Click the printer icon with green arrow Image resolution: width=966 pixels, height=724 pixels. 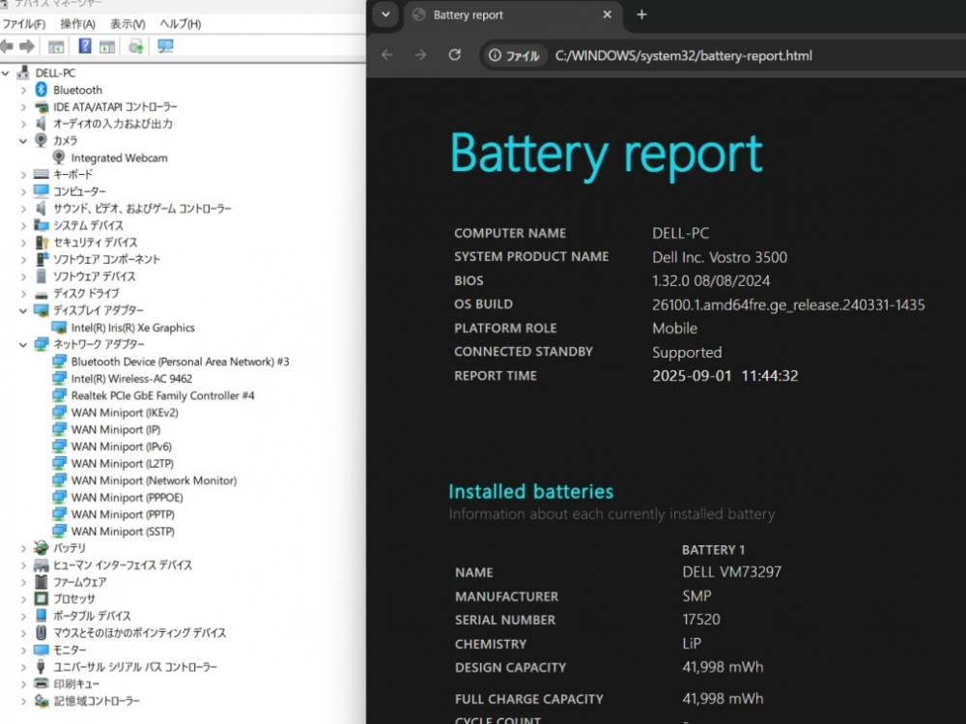point(136,46)
